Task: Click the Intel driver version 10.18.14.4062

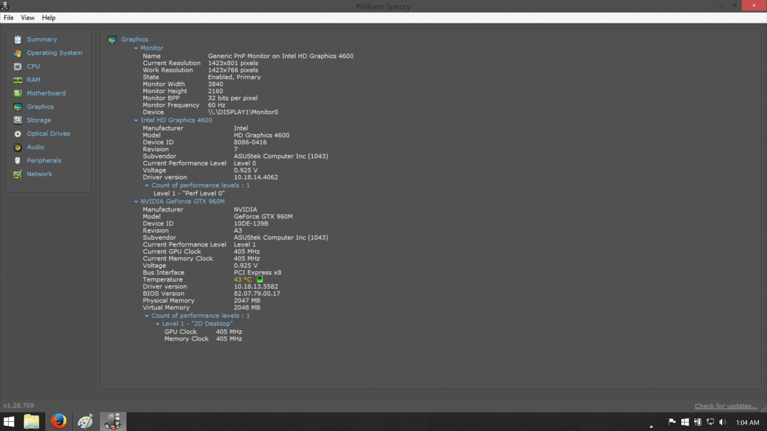Action: [256, 178]
